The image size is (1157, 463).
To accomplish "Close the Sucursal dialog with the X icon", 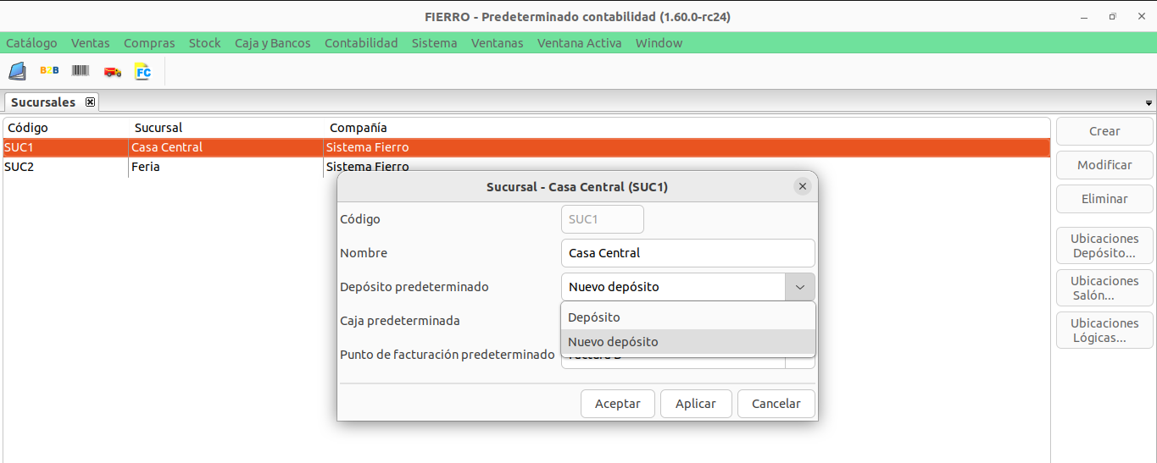I will pos(802,186).
